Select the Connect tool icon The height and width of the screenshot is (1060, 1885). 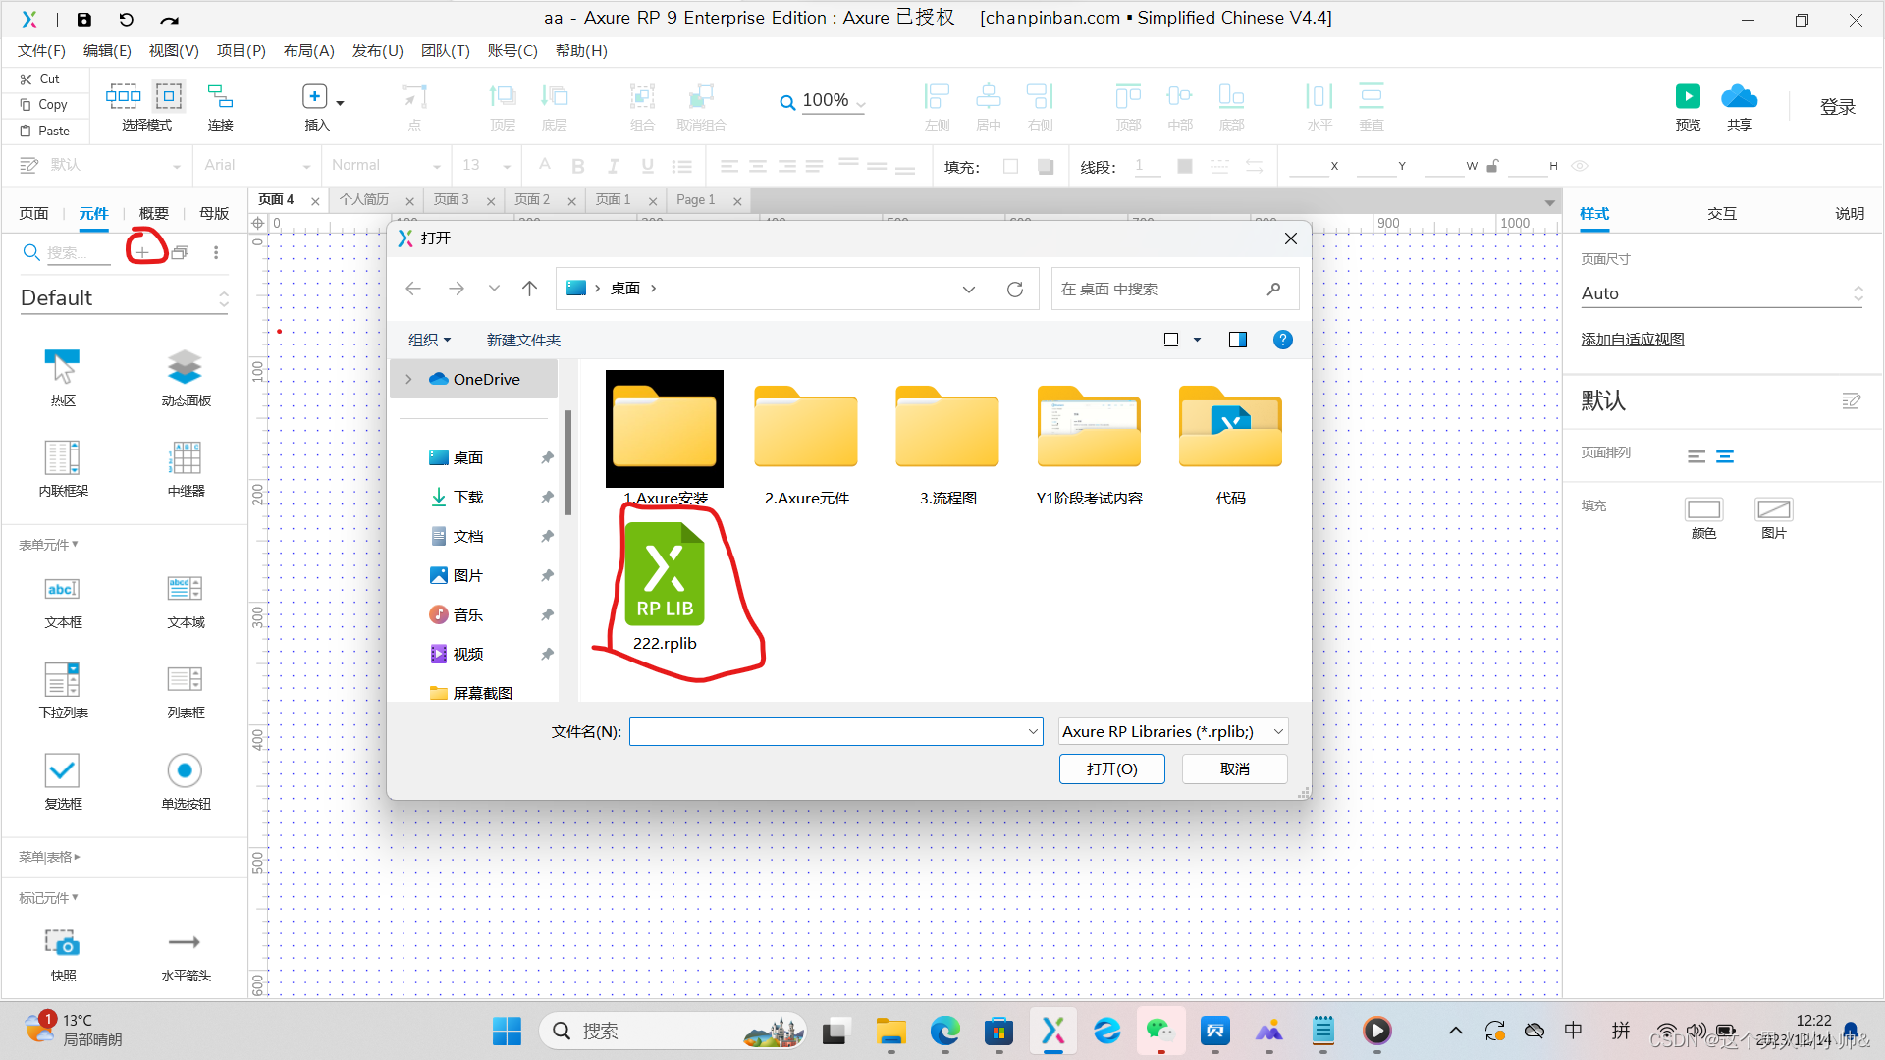[x=220, y=96]
